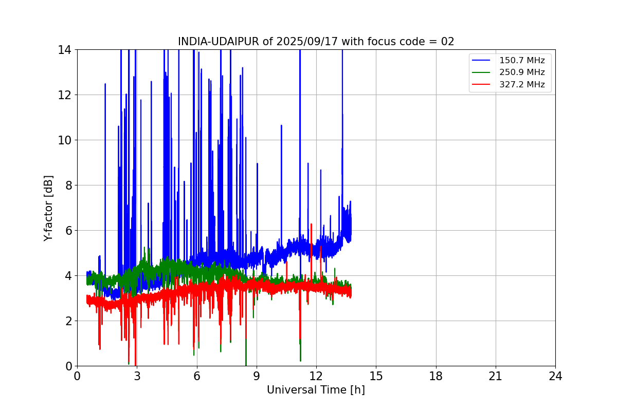Click the plot title INDIA-UDAIPUR of 2025/09/17
This screenshot has width=617, height=411.
(x=316, y=42)
